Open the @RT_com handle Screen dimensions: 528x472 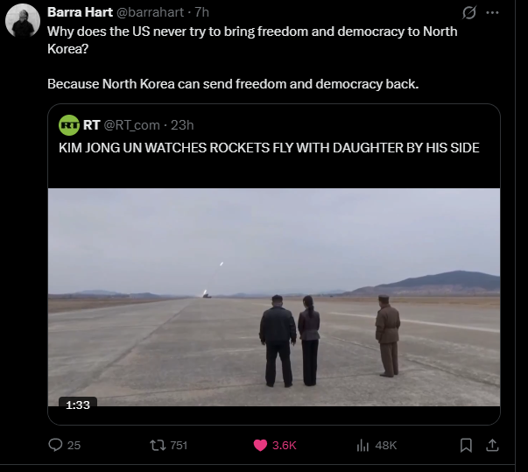pos(131,125)
